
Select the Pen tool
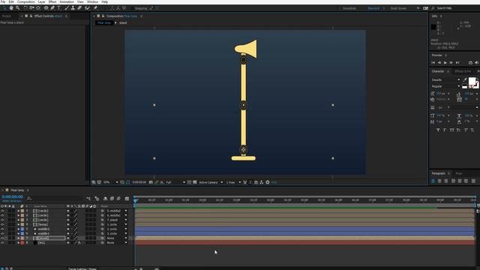[x=52, y=8]
